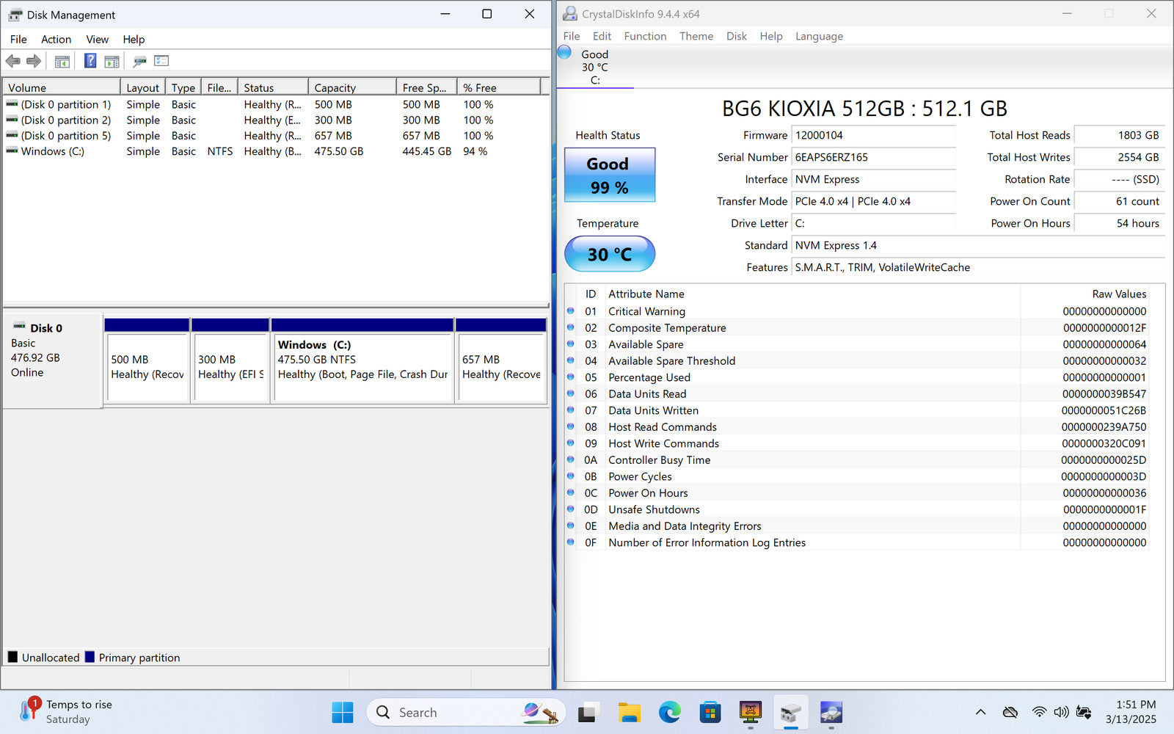The width and height of the screenshot is (1174, 734).
Task: Click the Back arrow in Disk Management toolbar
Action: point(12,61)
